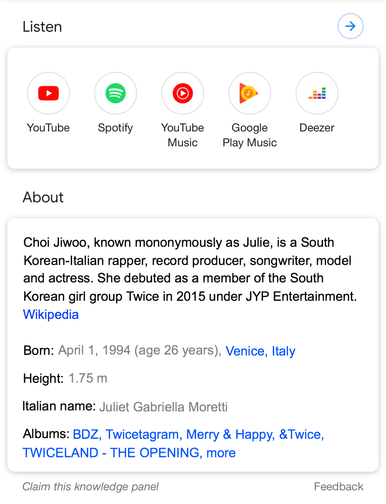Click Claim this knowledge panel

90,486
